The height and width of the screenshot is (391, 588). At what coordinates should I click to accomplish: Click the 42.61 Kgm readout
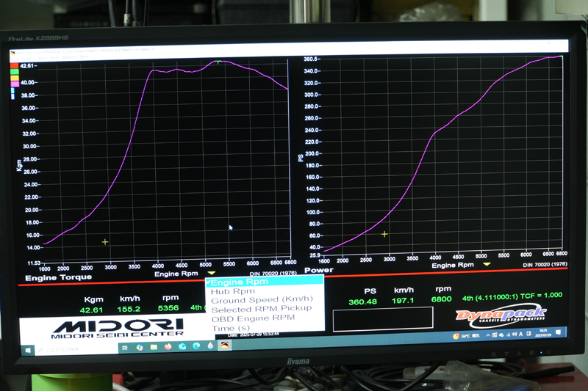point(91,310)
